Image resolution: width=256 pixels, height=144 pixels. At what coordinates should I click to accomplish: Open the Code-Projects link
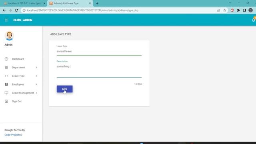(13, 135)
